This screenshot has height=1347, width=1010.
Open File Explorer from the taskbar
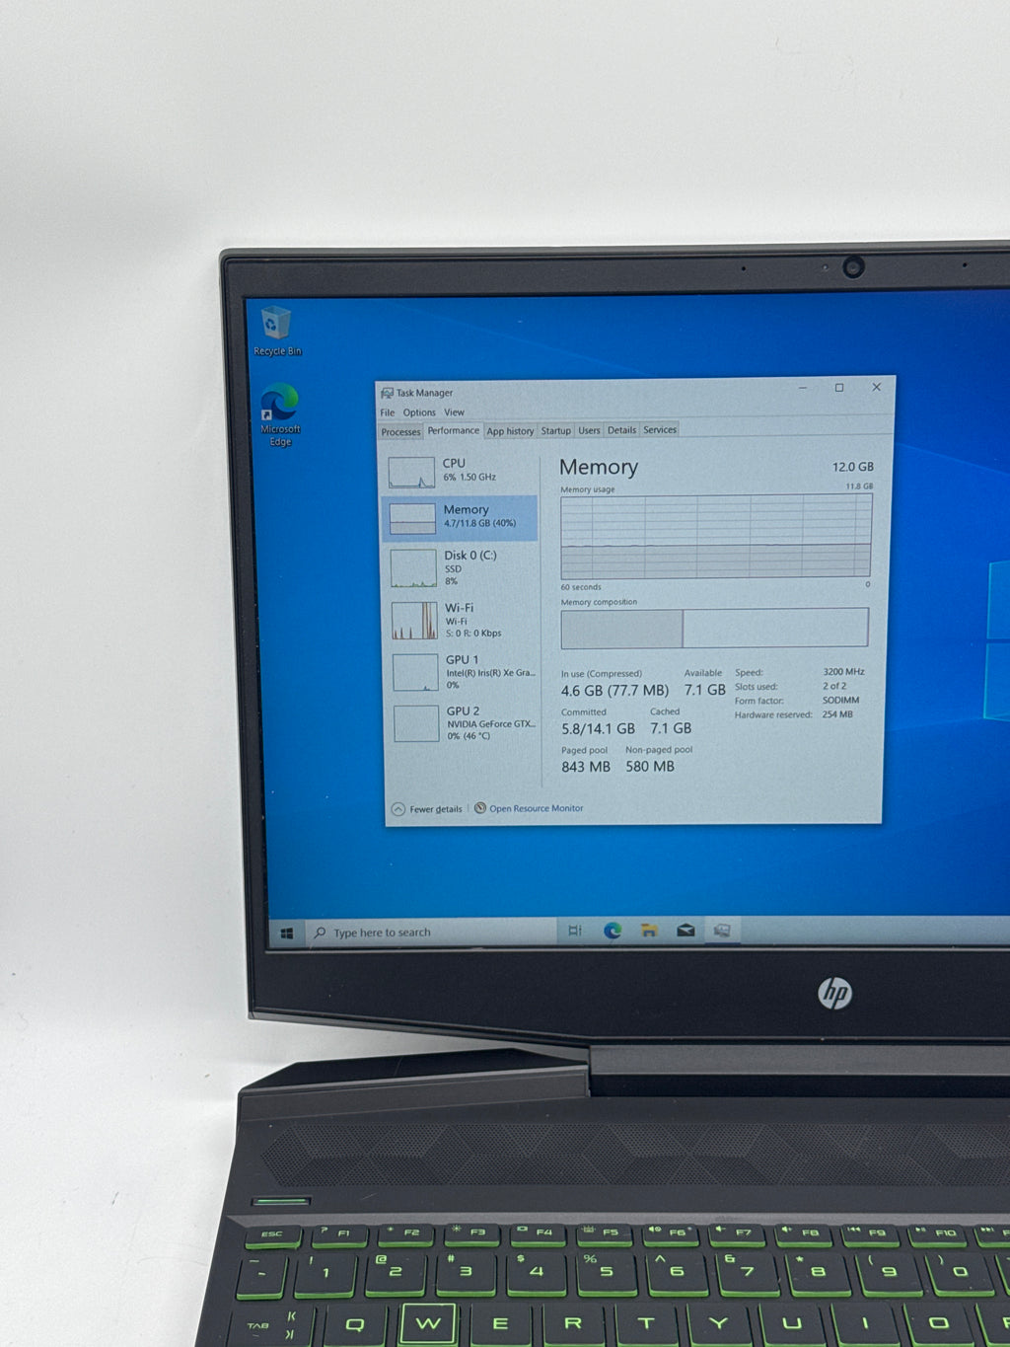point(649,931)
